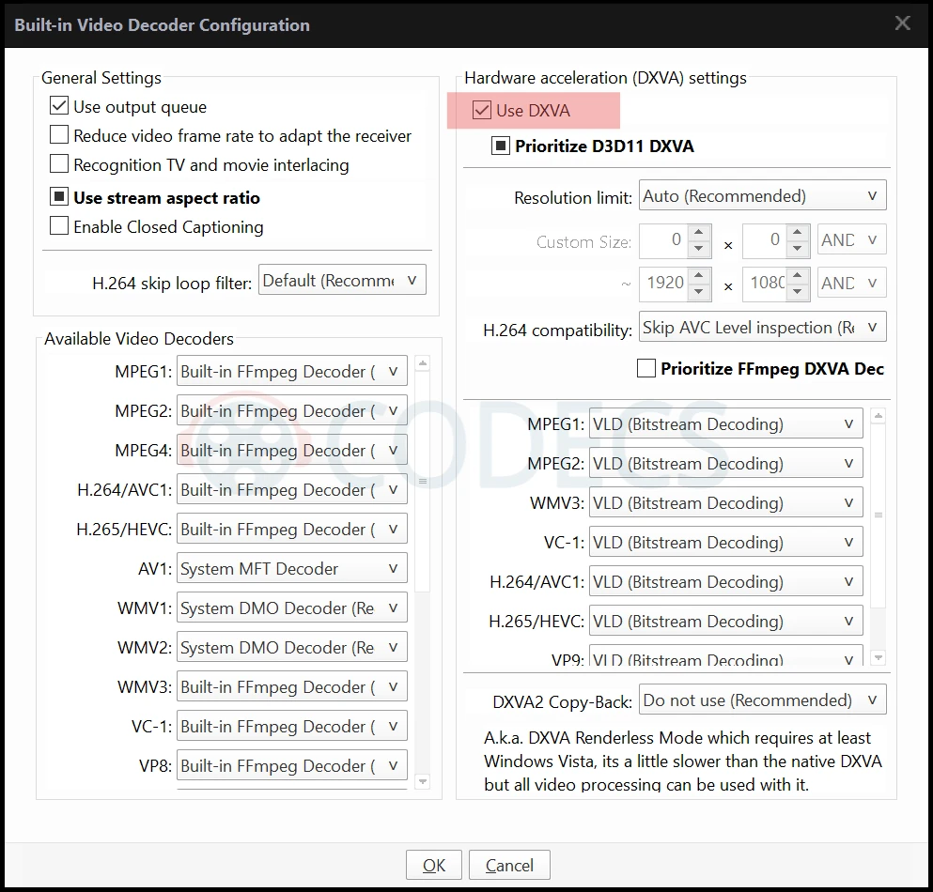Viewport: 933px width, 892px height.
Task: Toggle the Use output queue checkbox
Action: pyautogui.click(x=59, y=107)
